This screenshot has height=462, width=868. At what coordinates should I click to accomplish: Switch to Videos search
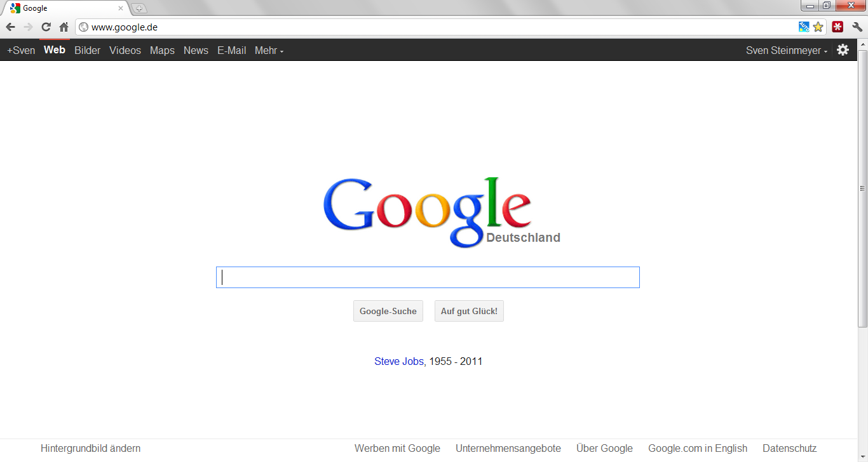(x=125, y=50)
